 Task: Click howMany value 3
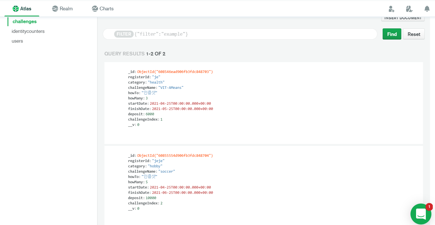(147, 98)
